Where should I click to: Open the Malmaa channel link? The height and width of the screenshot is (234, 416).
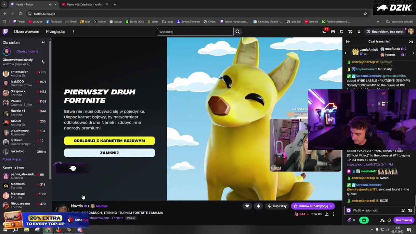click(102, 206)
